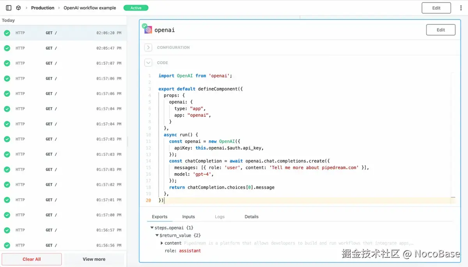Click the 'Today' header in events list
468x267 pixels.
[8, 20]
